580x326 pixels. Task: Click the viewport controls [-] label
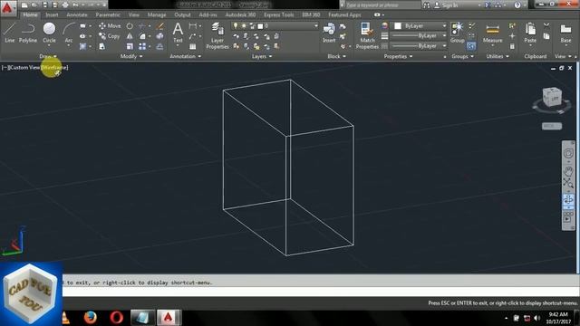click(x=5, y=67)
